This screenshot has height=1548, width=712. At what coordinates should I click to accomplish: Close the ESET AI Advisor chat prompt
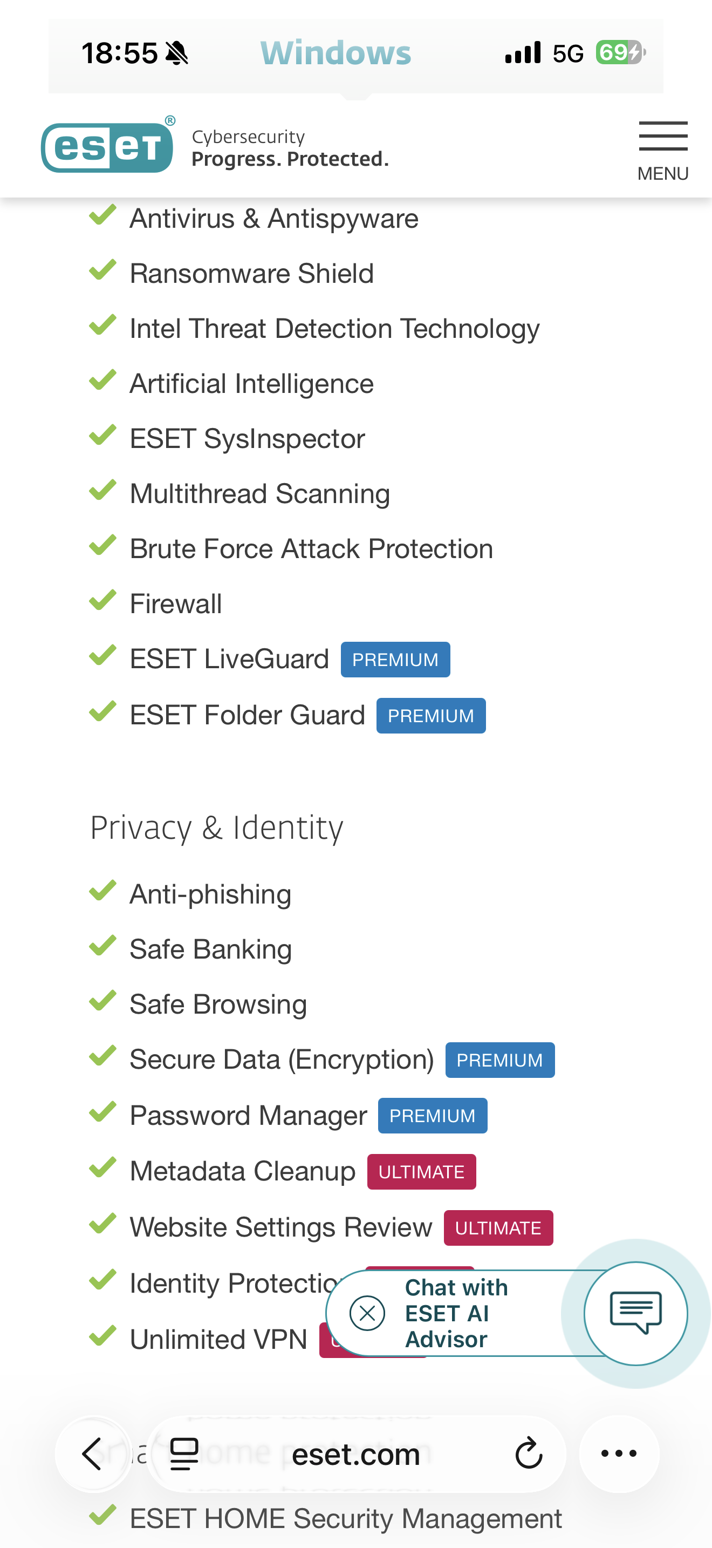pyautogui.click(x=367, y=1313)
